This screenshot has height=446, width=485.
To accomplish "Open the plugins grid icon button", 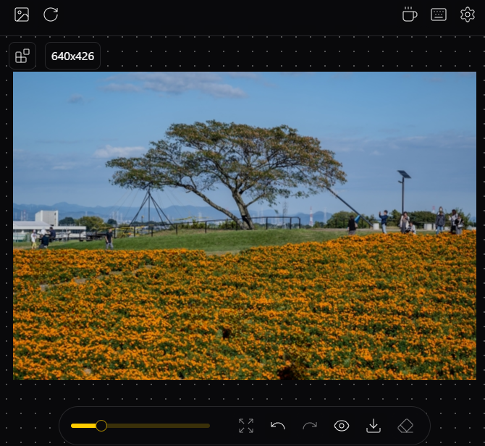I will [22, 56].
